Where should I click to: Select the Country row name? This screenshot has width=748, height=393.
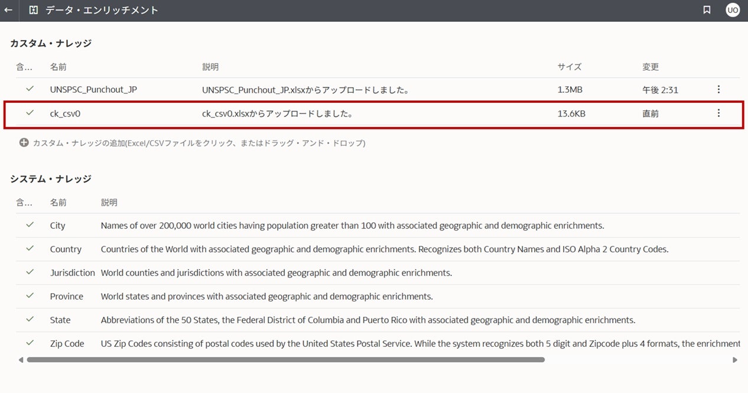tap(66, 249)
